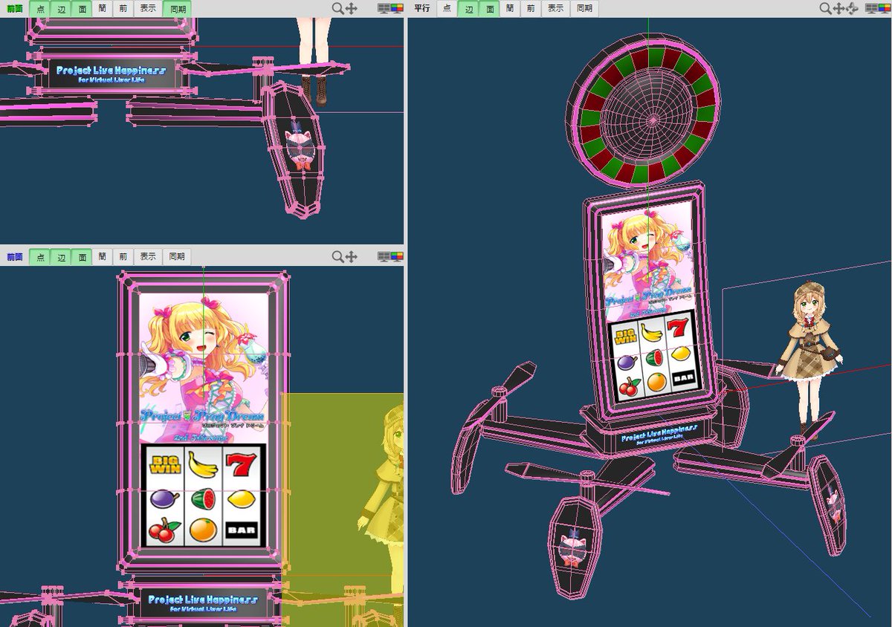Click the zoom magnifier in bottom-left viewport
The height and width of the screenshot is (627, 892).
[337, 256]
